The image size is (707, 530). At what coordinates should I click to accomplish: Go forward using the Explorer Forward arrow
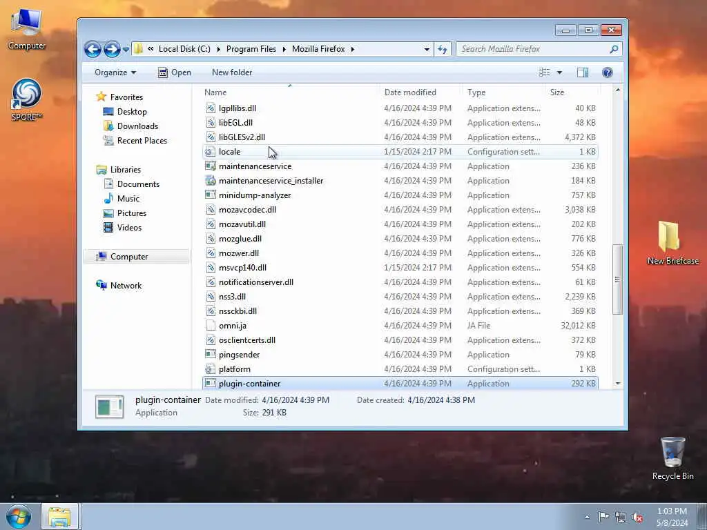[112, 49]
